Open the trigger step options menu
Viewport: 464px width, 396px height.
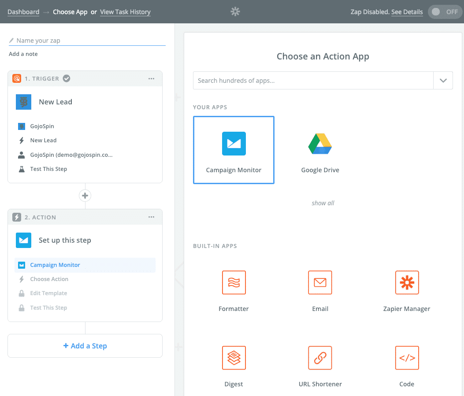pos(152,79)
